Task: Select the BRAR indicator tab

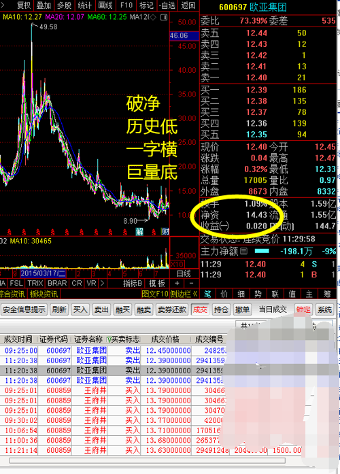Action: (57, 284)
